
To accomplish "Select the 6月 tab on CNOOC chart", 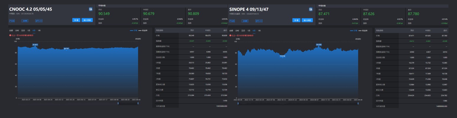I will 34,31.
